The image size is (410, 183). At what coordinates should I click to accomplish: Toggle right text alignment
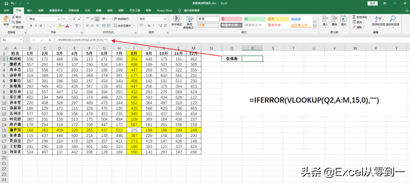pos(97,26)
